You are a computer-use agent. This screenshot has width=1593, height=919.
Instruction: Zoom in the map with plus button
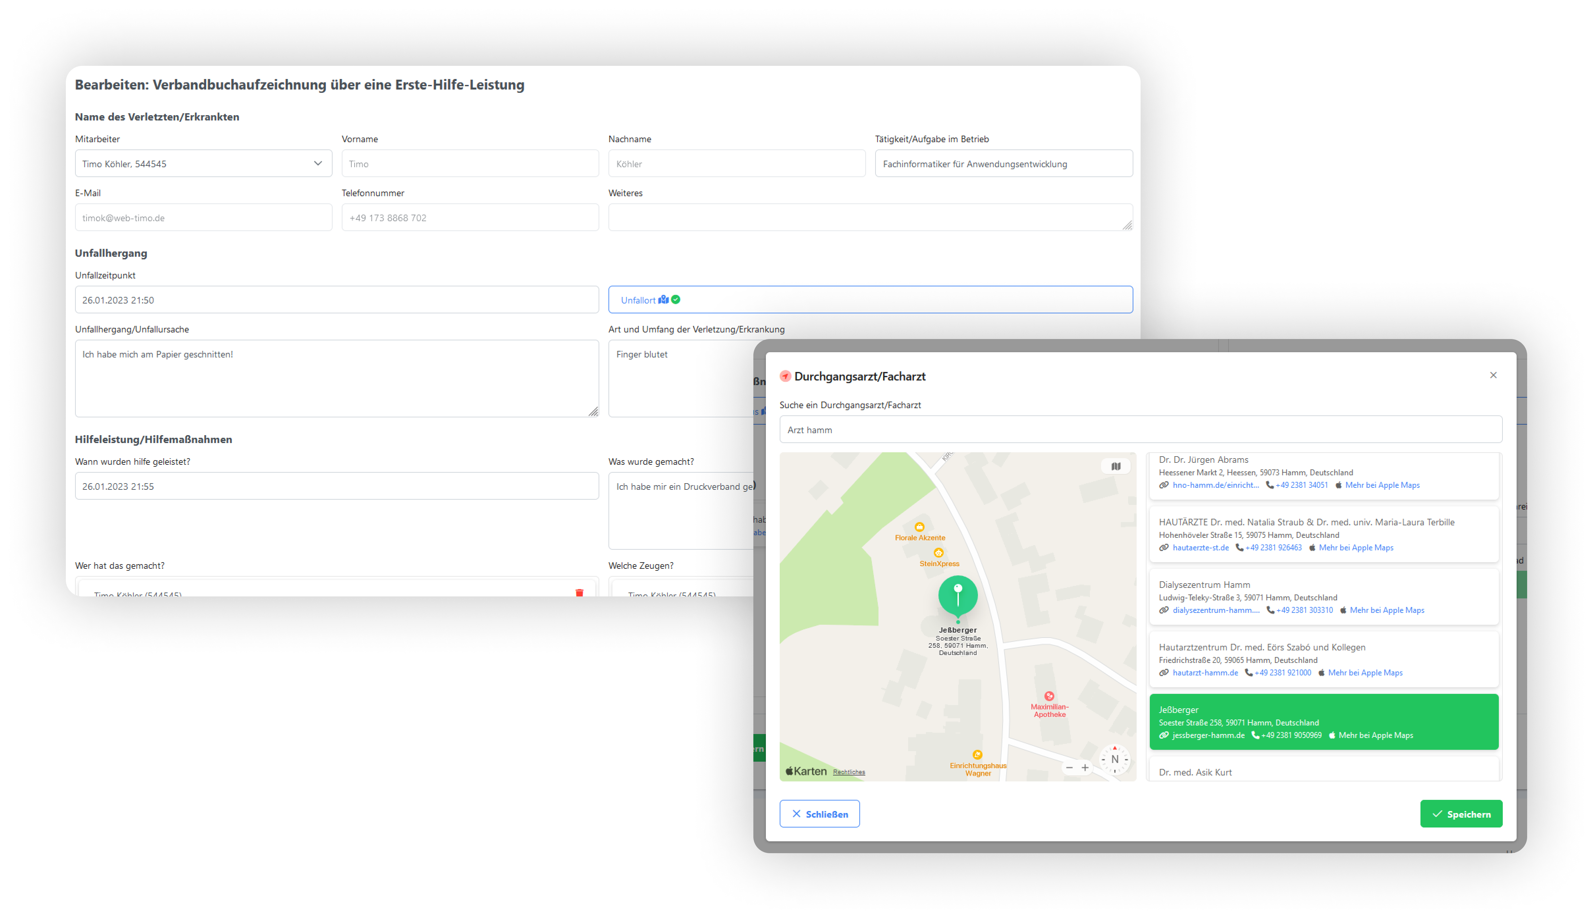coord(1085,768)
